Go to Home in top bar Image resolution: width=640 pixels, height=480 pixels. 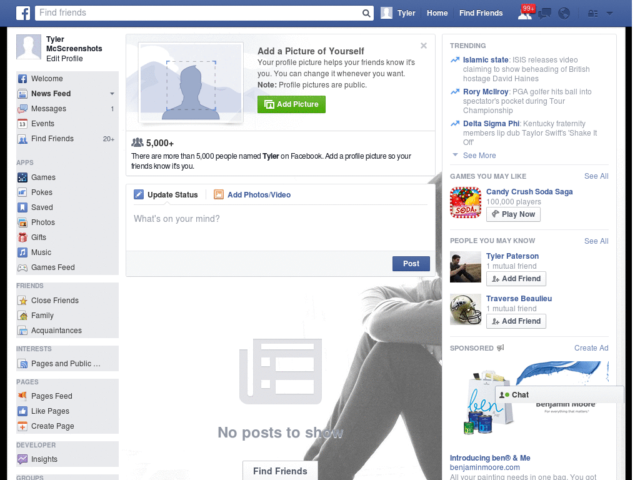pos(437,13)
